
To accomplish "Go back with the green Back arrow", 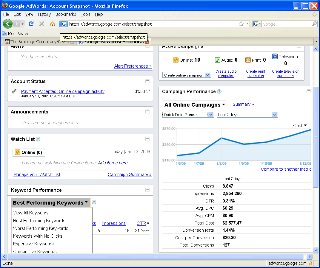I will click(x=7, y=24).
